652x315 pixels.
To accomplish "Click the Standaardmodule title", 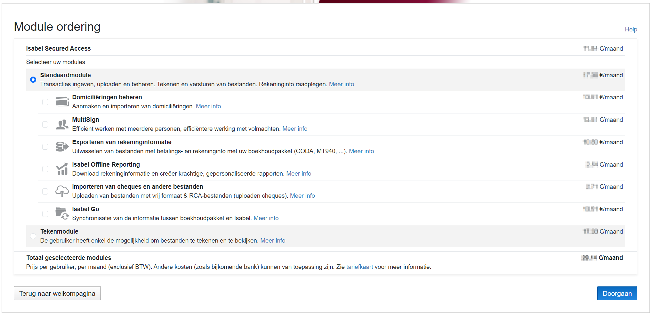I will click(x=65, y=75).
